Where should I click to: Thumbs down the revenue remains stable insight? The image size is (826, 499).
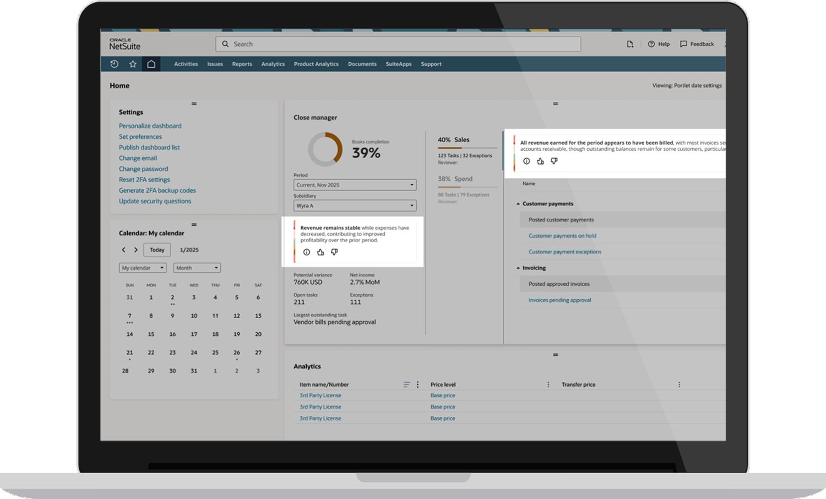334,252
